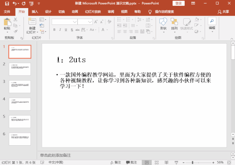Toggle Italic formatting

point(60,30)
